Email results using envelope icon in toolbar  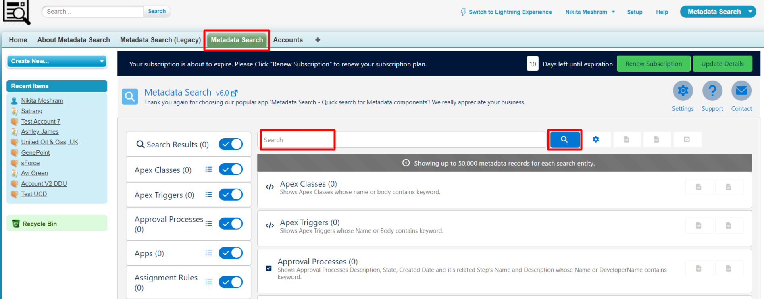tap(687, 139)
